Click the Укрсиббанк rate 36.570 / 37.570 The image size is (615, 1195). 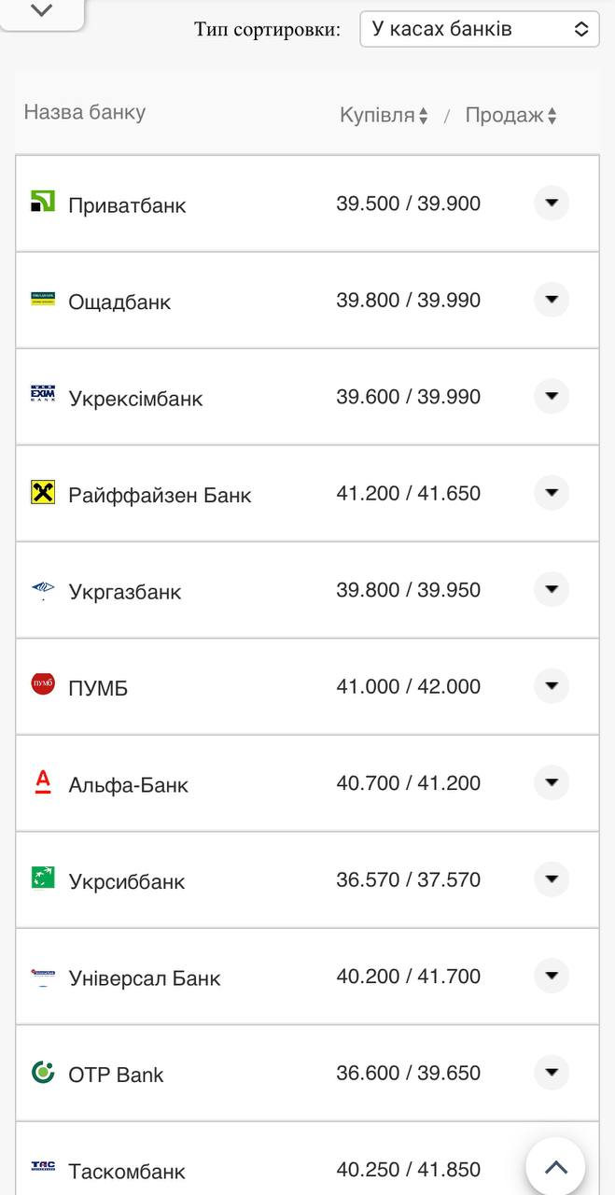[409, 879]
